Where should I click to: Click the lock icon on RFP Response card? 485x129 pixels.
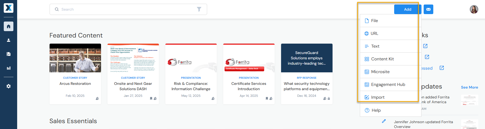click(329, 98)
